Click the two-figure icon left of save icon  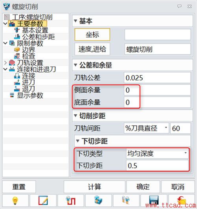point(126,200)
